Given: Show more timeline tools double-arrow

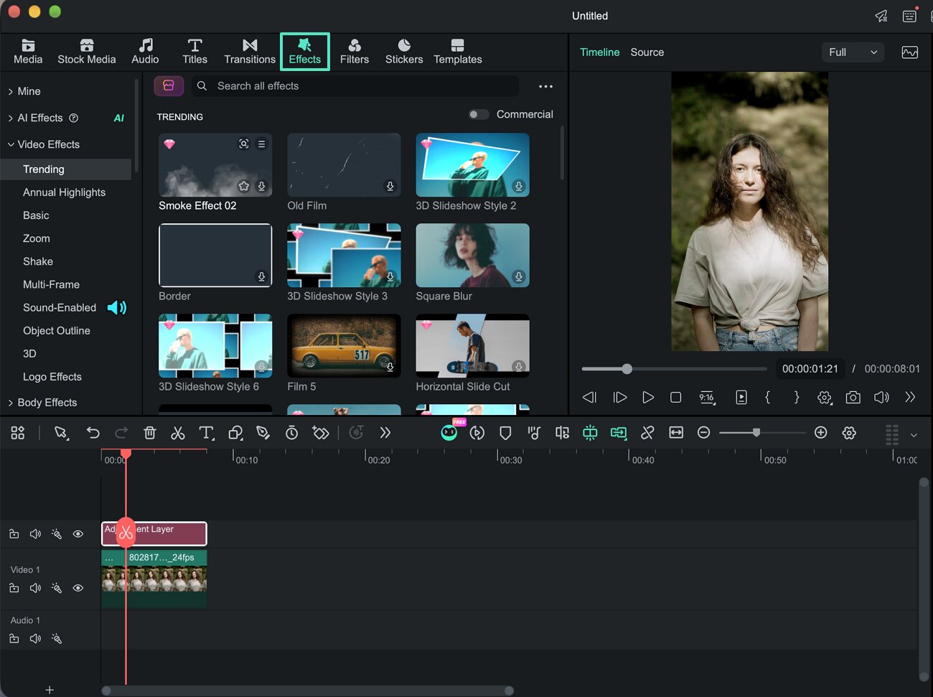Looking at the screenshot, I should 385,433.
